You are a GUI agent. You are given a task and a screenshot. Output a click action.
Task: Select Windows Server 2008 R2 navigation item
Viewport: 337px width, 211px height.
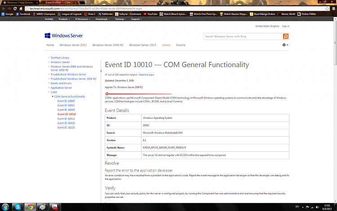108,45
